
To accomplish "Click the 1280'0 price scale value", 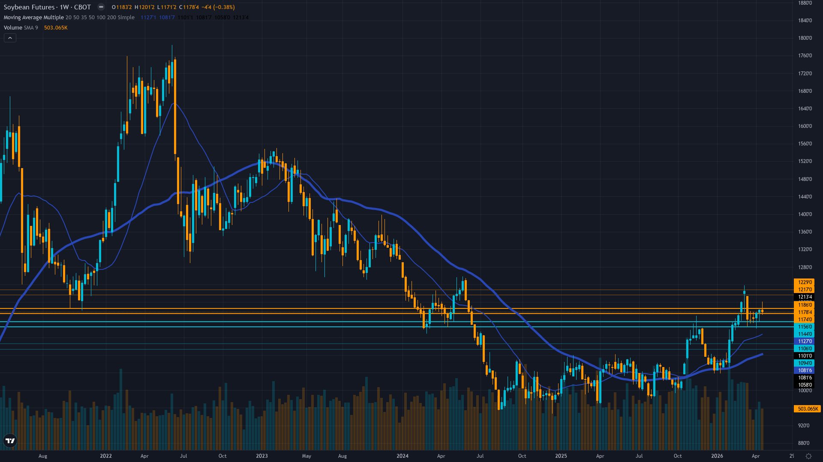I will 805,267.
